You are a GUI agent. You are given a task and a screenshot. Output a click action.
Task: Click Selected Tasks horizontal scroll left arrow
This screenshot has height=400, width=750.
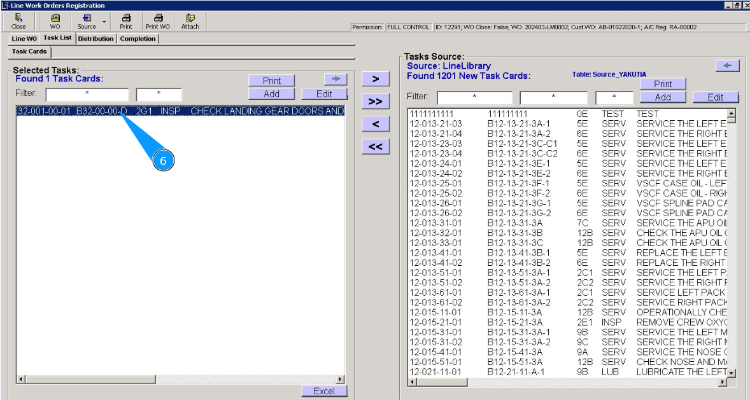pyautogui.click(x=21, y=380)
